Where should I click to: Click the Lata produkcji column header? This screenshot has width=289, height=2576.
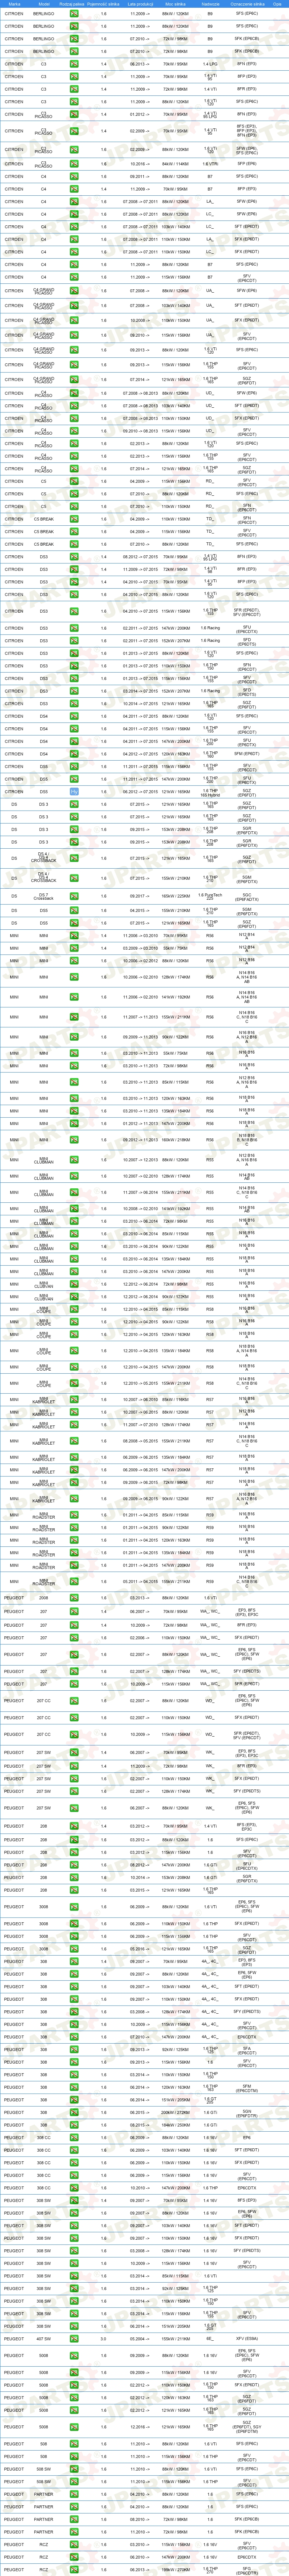[x=140, y=4]
